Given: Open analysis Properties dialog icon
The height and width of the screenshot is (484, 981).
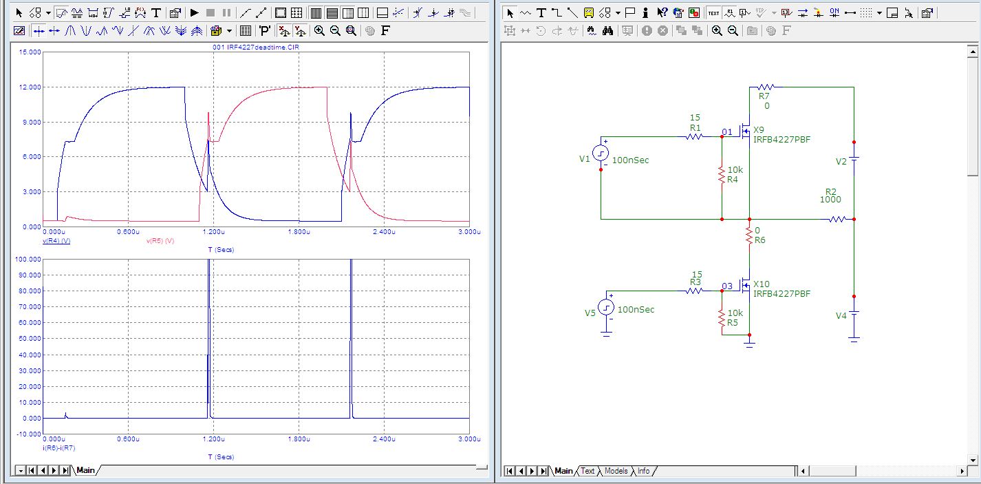Looking at the screenshot, I should (175, 12).
